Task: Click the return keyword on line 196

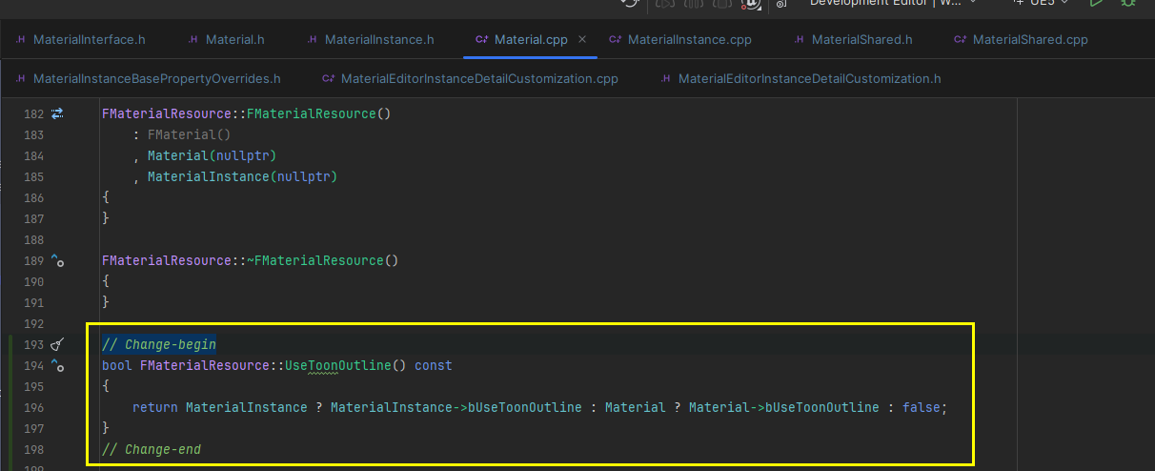Action: click(x=154, y=407)
